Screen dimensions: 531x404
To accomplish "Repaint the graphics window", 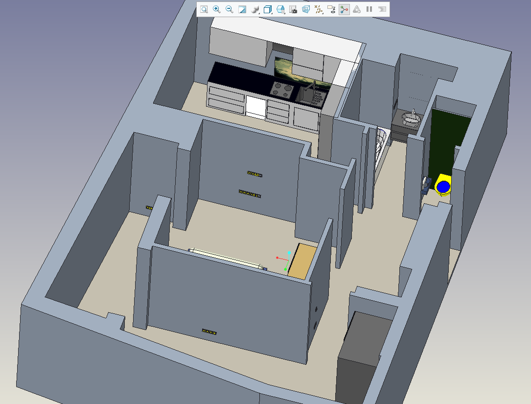I will point(242,9).
